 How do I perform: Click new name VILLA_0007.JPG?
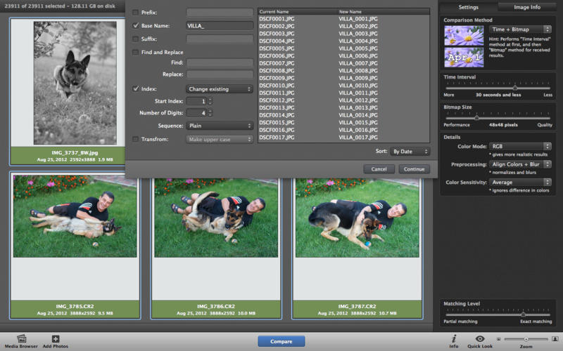[x=358, y=63]
